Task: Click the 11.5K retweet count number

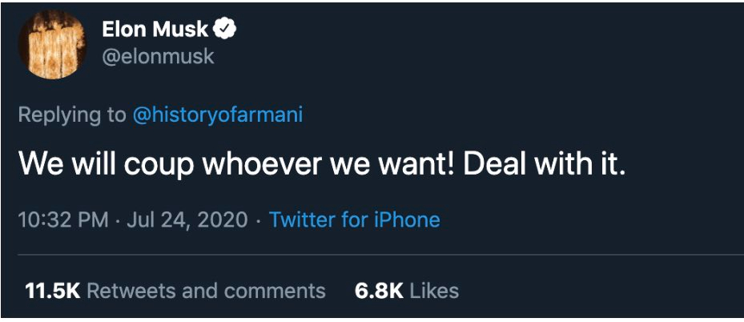Action: [x=53, y=290]
